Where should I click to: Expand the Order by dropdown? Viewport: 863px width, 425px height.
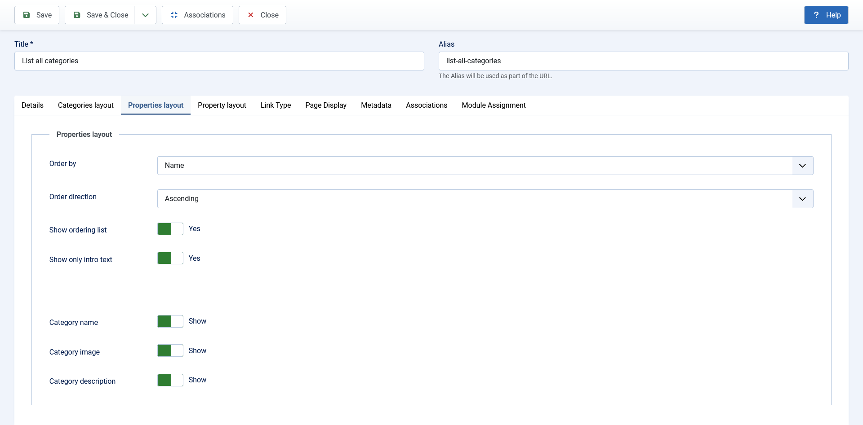pos(485,166)
